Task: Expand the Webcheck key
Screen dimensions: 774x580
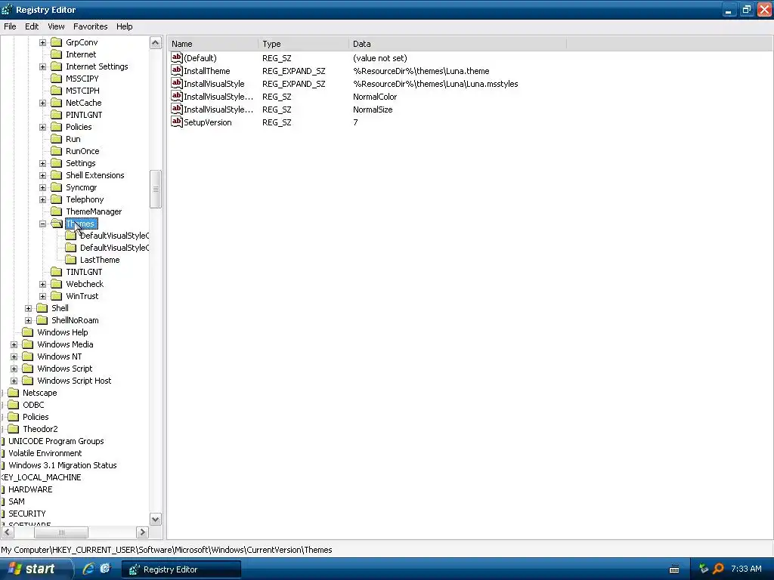Action: (x=42, y=285)
